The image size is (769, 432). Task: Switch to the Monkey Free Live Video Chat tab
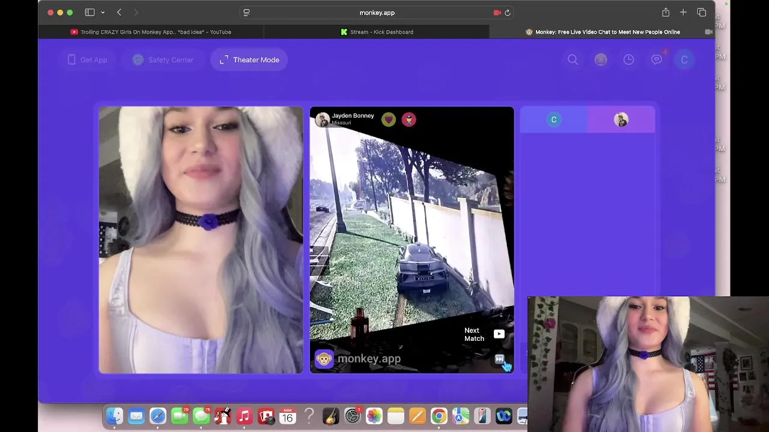pyautogui.click(x=602, y=32)
